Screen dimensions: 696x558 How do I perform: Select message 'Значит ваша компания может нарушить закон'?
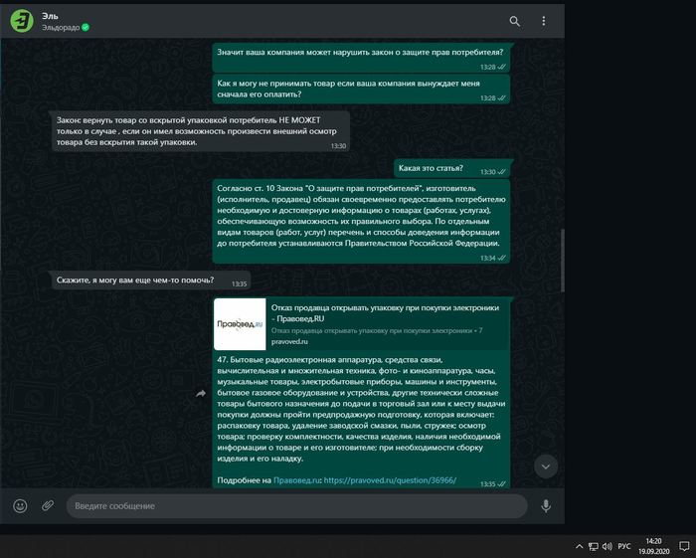click(360, 58)
